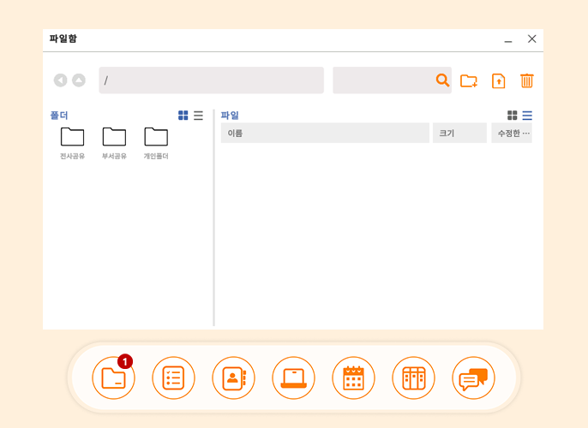
Task: Switch the 파일 pane to list view
Action: pyautogui.click(x=527, y=116)
